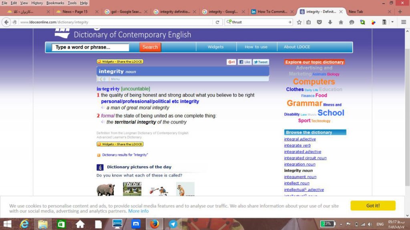Click 'More info' in cookie notice
This screenshot has height=230, width=410.
[x=138, y=211]
